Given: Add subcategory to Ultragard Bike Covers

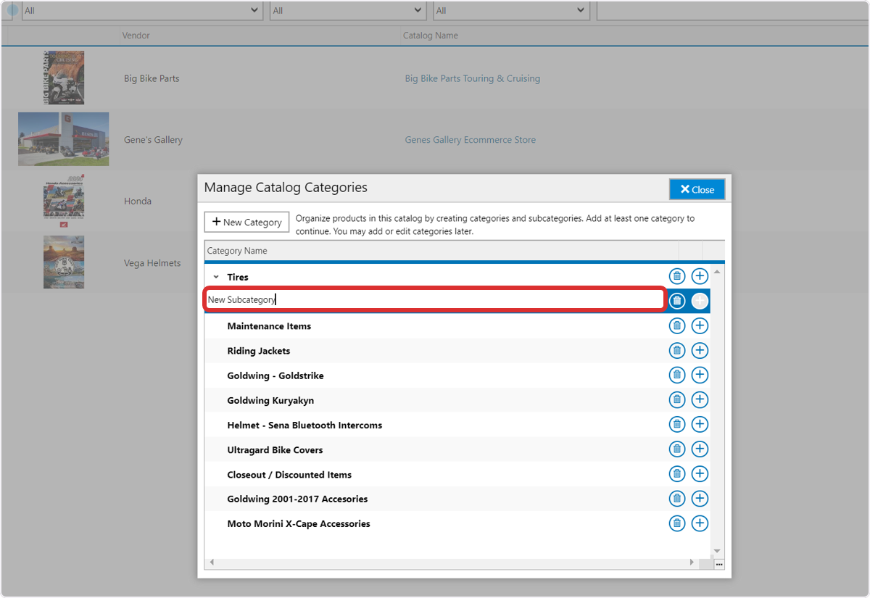Looking at the screenshot, I should tap(700, 449).
